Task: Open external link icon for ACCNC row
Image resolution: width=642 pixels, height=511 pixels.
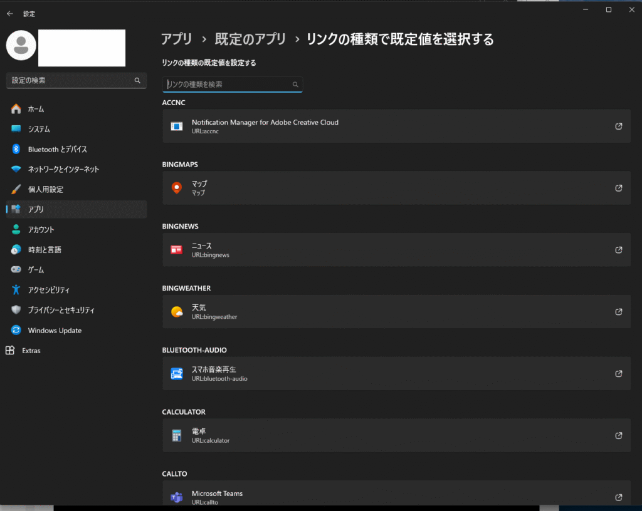Action: [x=619, y=126]
